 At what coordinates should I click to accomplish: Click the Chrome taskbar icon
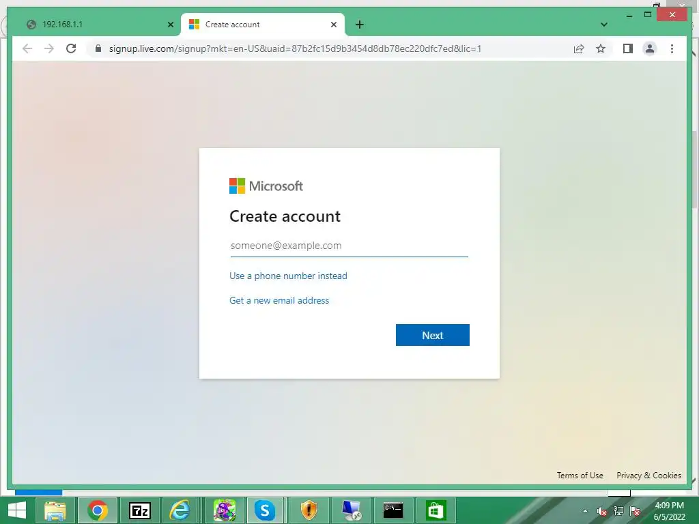pyautogui.click(x=97, y=510)
